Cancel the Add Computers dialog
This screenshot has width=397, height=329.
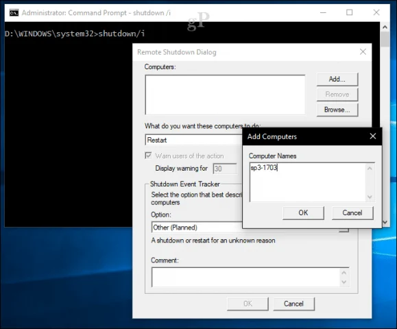tap(352, 213)
